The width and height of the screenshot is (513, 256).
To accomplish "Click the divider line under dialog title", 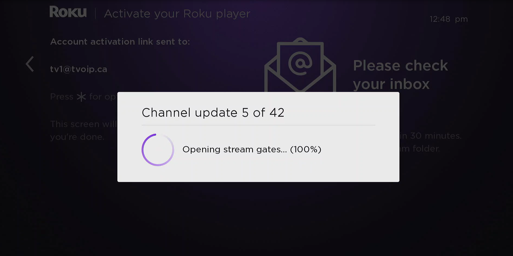I will (x=258, y=125).
